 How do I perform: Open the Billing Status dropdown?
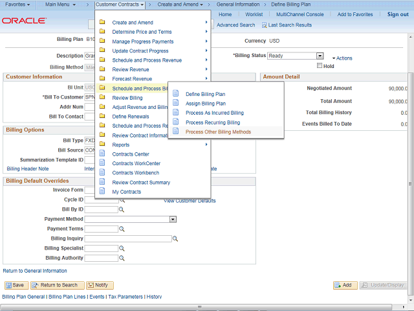[x=320, y=56]
